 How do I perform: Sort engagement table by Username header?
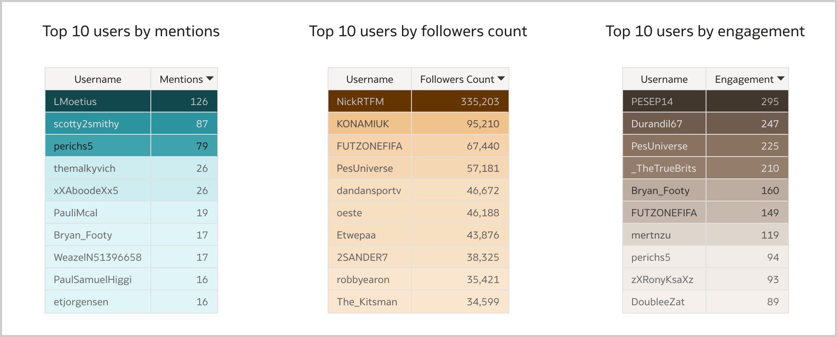click(664, 79)
